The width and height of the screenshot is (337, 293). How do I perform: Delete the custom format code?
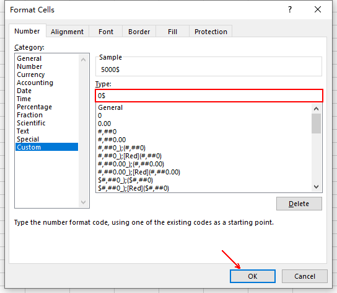(299, 204)
